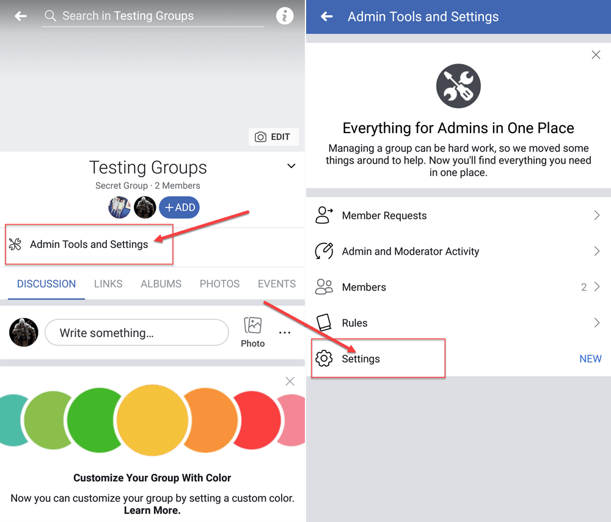Expand group options dropdown beside Testing Groups
The width and height of the screenshot is (611, 522).
[x=291, y=166]
